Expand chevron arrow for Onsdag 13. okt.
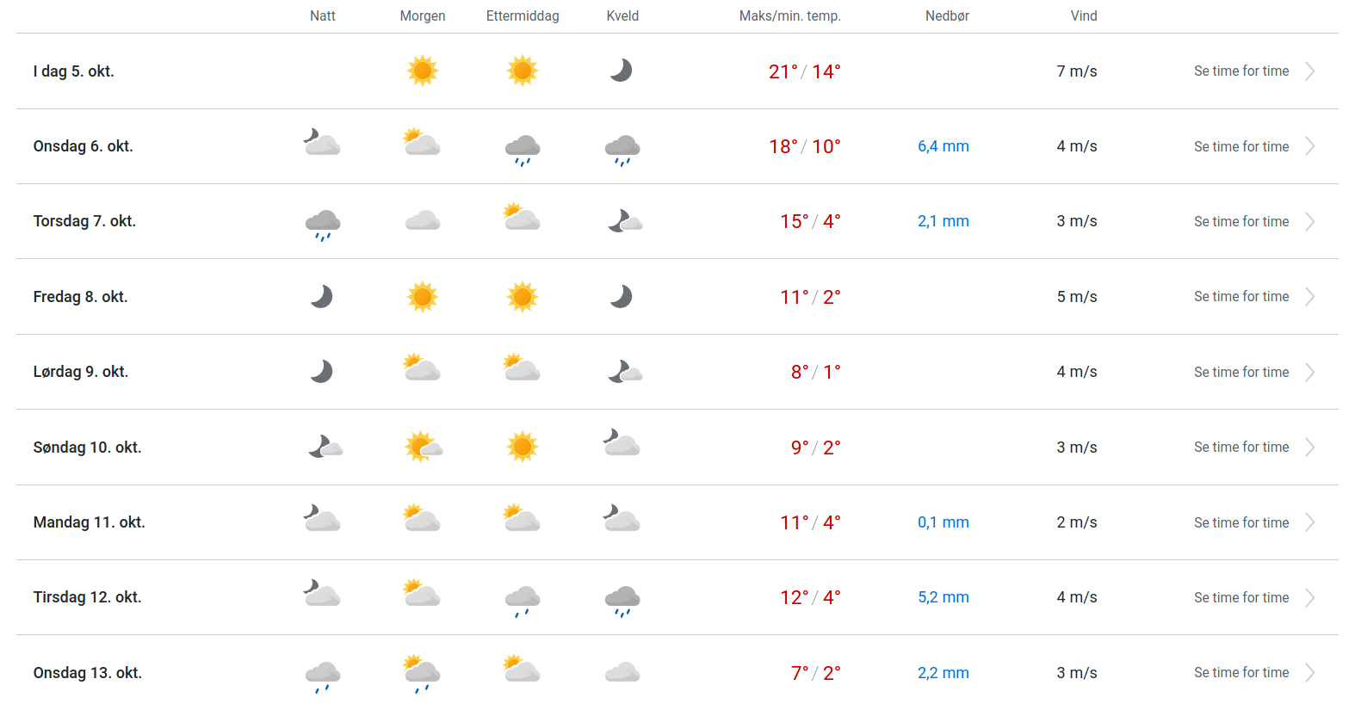 pos(1309,673)
